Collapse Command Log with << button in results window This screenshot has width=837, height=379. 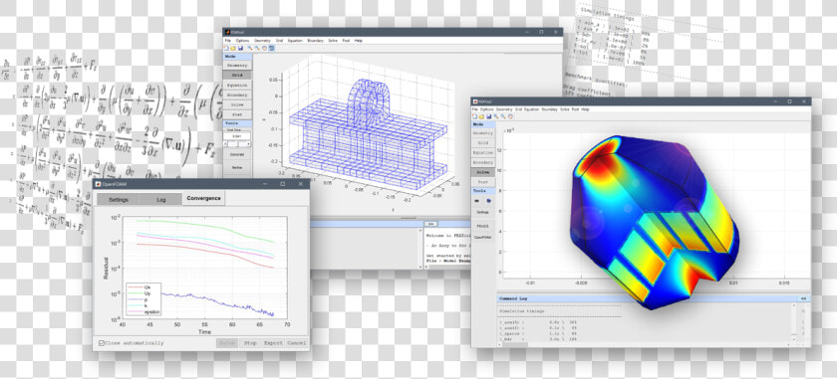803,298
